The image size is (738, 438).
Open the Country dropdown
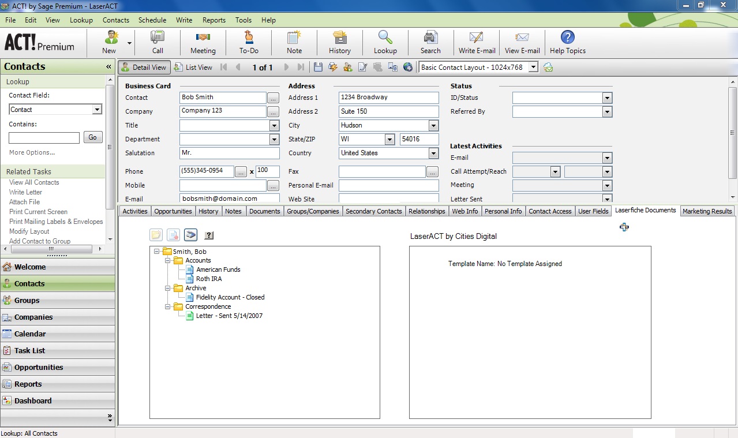(x=433, y=153)
